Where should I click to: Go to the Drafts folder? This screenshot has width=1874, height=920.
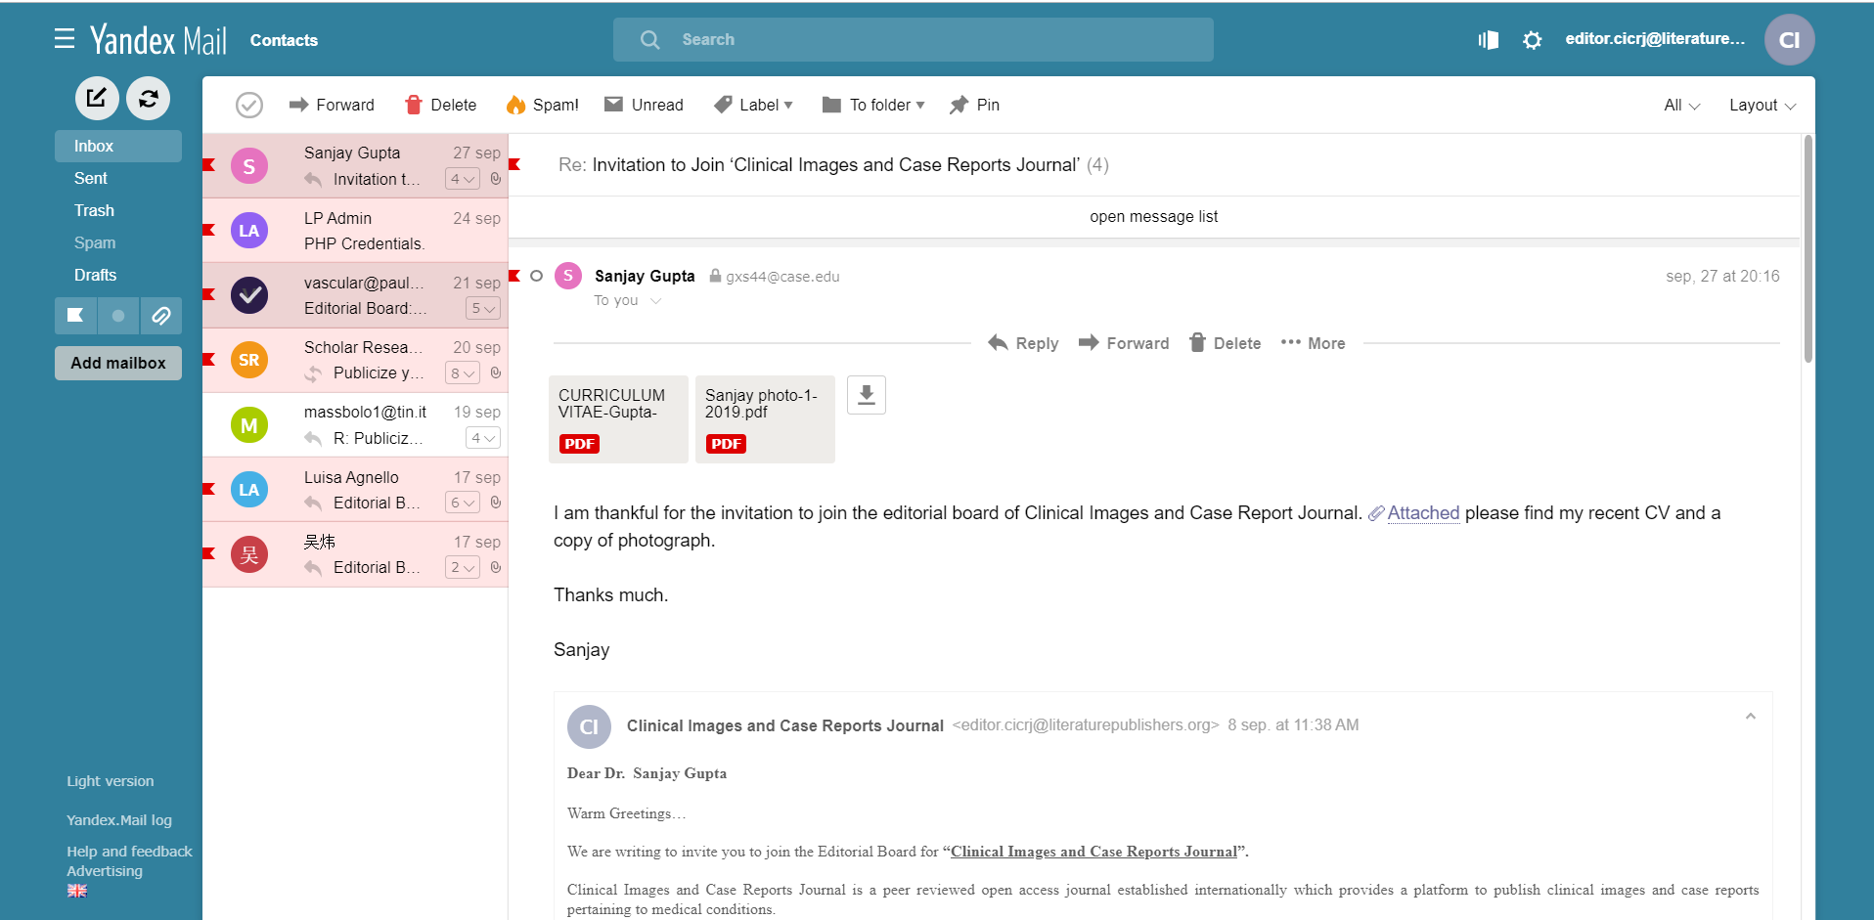coord(95,275)
